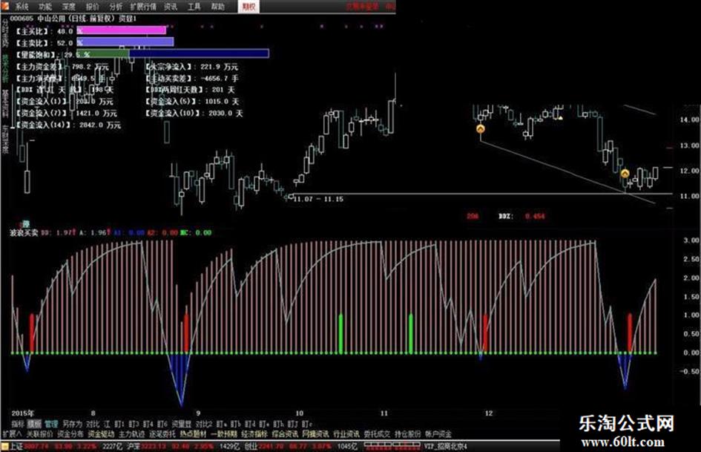The height and width of the screenshot is (452, 701).
Task: Open the 委托成交 tab
Action: point(377,434)
